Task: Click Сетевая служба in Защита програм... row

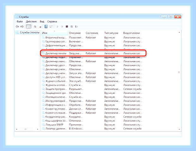Action: 132,89
